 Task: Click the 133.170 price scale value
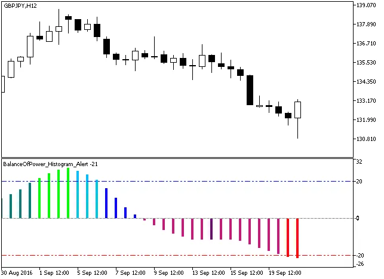[x=365, y=101]
